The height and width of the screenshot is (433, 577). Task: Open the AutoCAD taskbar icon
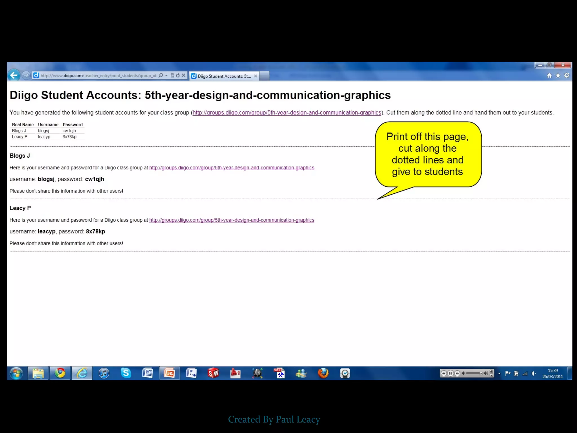click(235, 374)
